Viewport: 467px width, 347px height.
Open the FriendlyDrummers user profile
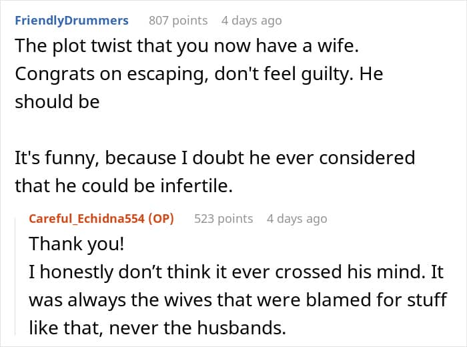tap(71, 21)
